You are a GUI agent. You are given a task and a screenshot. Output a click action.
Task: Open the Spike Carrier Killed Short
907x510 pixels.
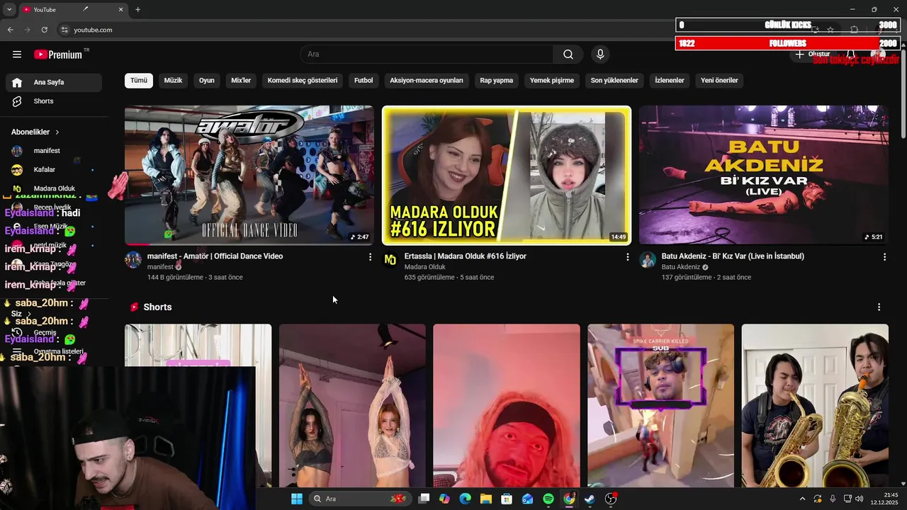click(x=660, y=405)
